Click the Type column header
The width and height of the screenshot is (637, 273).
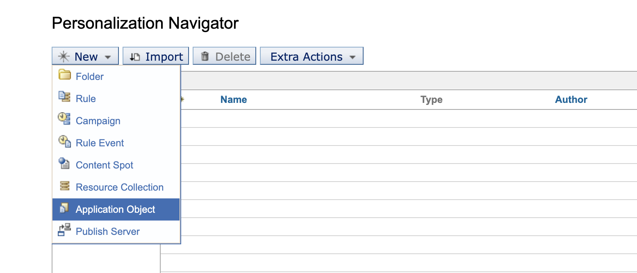[431, 99]
